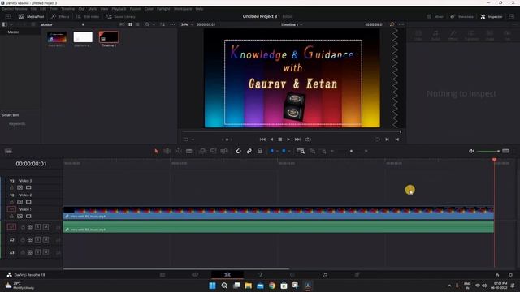Toggle the Loop playback button
This screenshot has height=292, width=520.
point(308,140)
